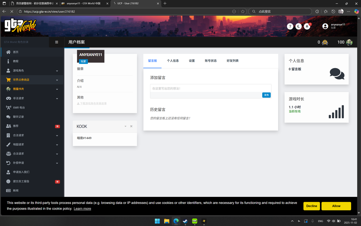
Task: Click the 添加留言 message input field
Action: pyautogui.click(x=210, y=88)
